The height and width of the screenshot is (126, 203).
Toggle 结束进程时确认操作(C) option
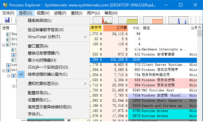[53, 74]
